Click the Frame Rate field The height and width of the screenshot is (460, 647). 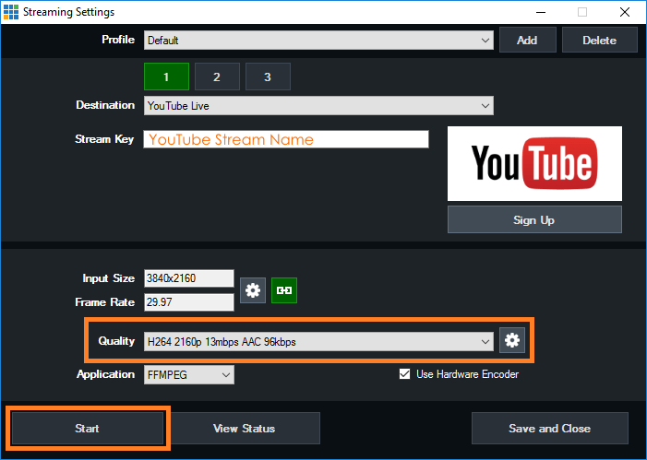(x=189, y=302)
